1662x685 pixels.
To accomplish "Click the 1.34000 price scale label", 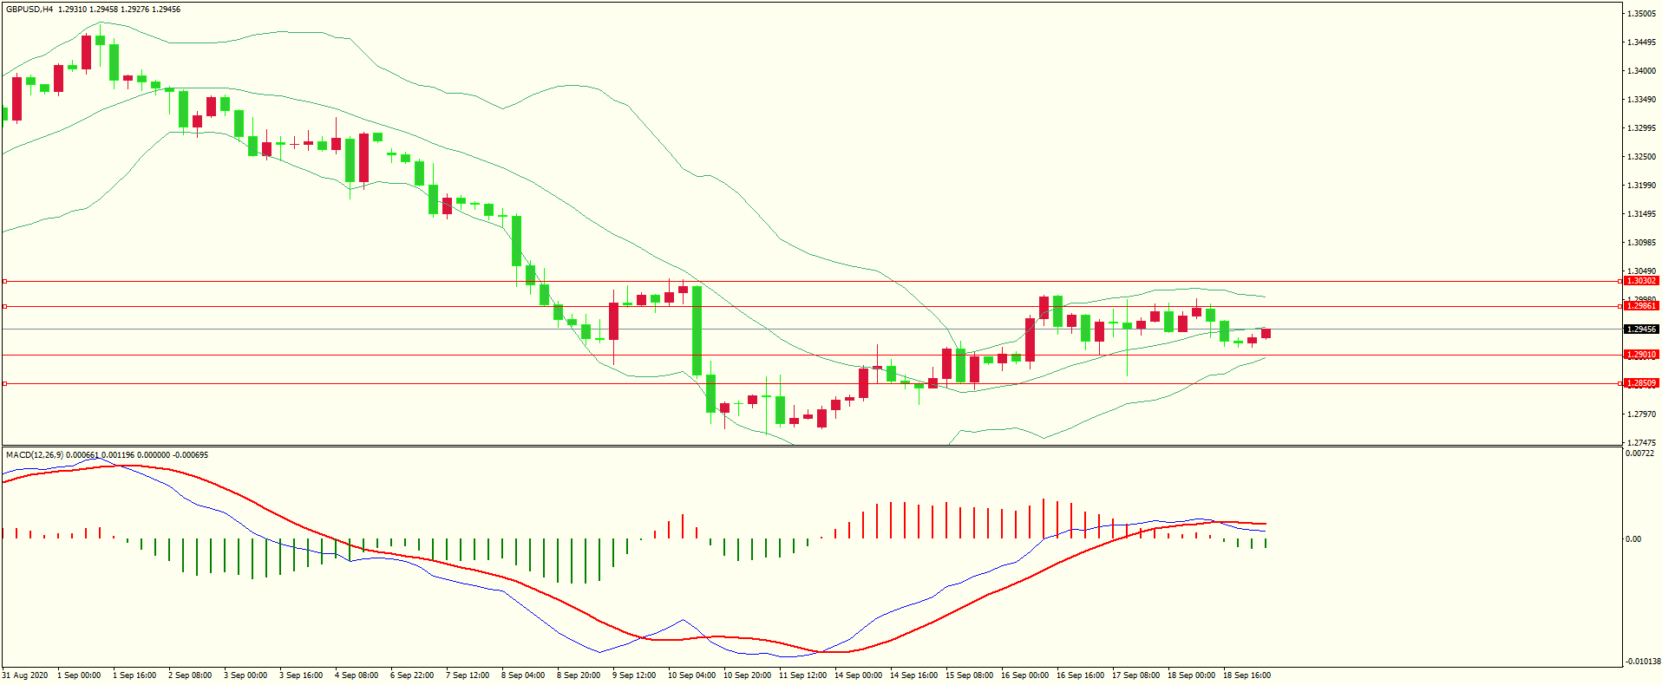I will [x=1642, y=71].
